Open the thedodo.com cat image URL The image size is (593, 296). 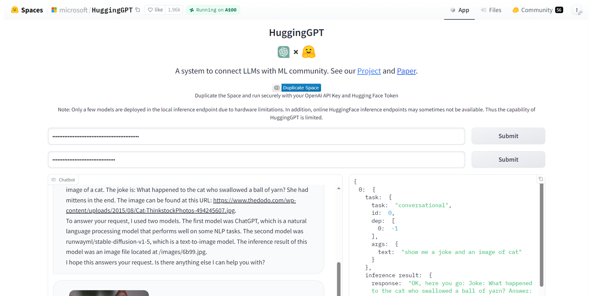[181, 206]
